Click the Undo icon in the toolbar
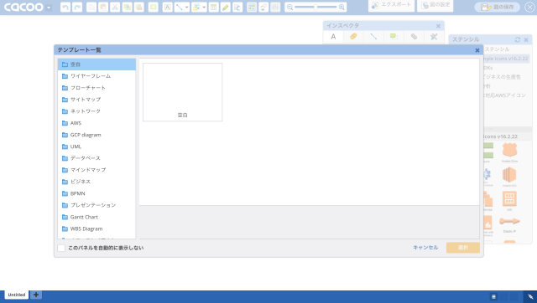Image resolution: width=537 pixels, height=303 pixels. pyautogui.click(x=65, y=8)
